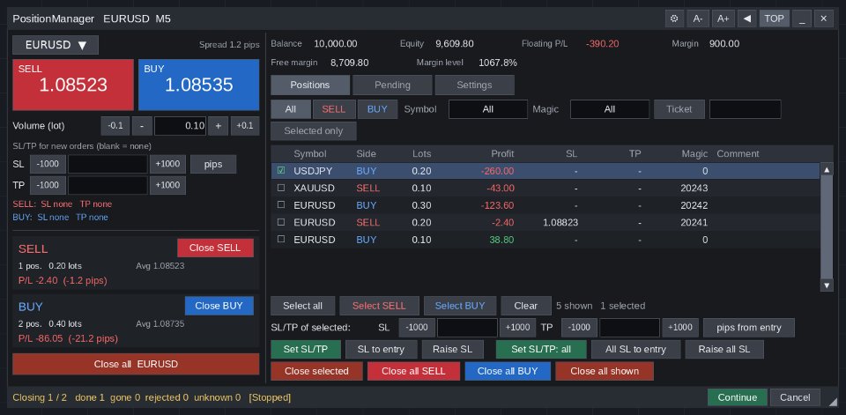
Task: Select the BUY side filter
Action: point(377,109)
